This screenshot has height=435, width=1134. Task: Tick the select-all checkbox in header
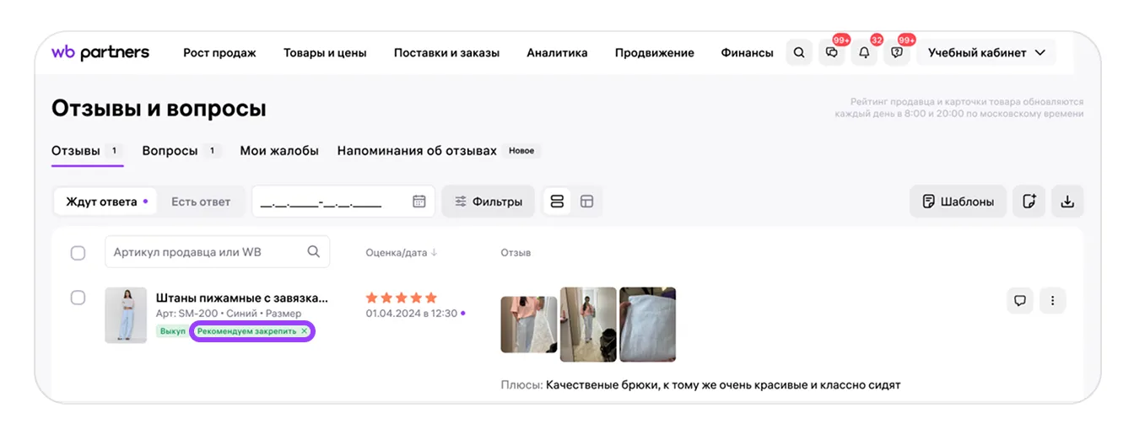[78, 253]
